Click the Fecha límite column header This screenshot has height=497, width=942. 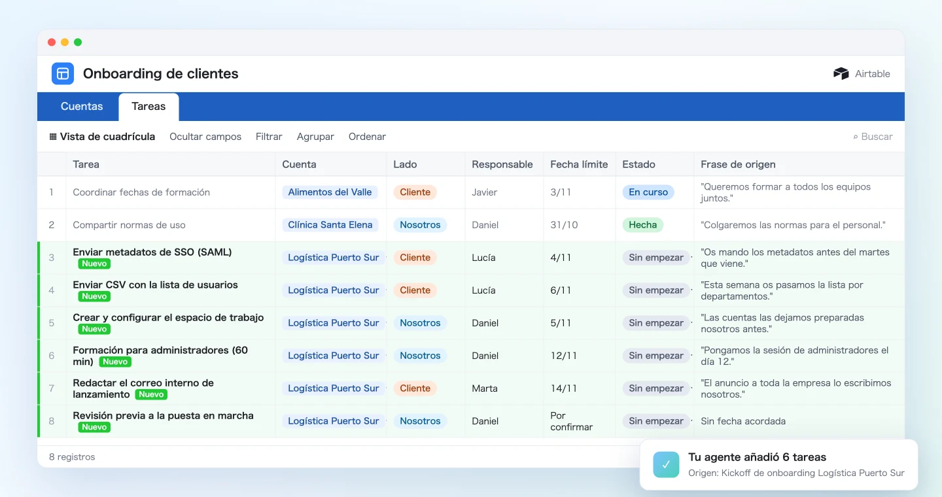(x=580, y=164)
